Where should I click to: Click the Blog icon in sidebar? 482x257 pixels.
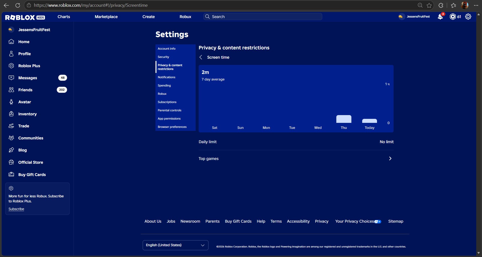pyautogui.click(x=11, y=150)
